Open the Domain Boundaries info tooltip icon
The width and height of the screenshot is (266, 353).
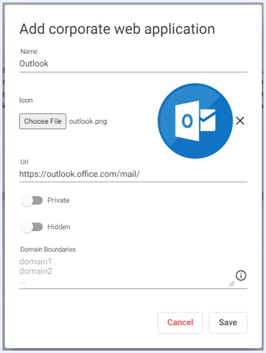click(241, 275)
